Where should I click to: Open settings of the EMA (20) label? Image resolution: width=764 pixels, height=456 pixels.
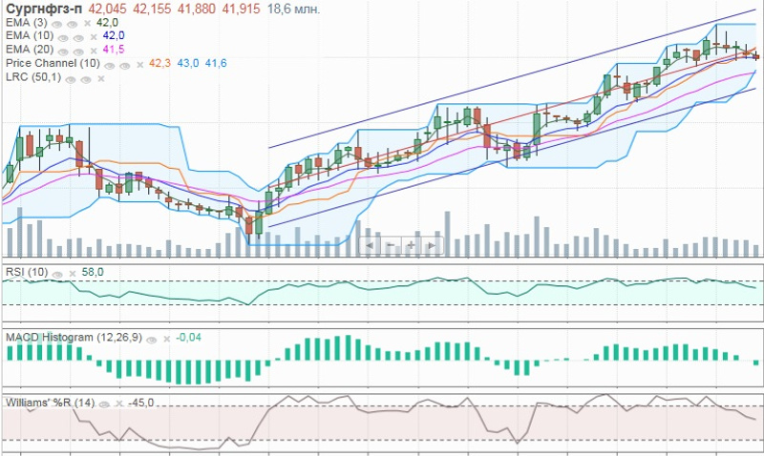tap(30, 50)
